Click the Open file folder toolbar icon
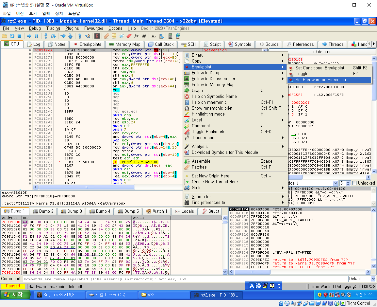Screen dimensions: 377x307 coord(4,36)
